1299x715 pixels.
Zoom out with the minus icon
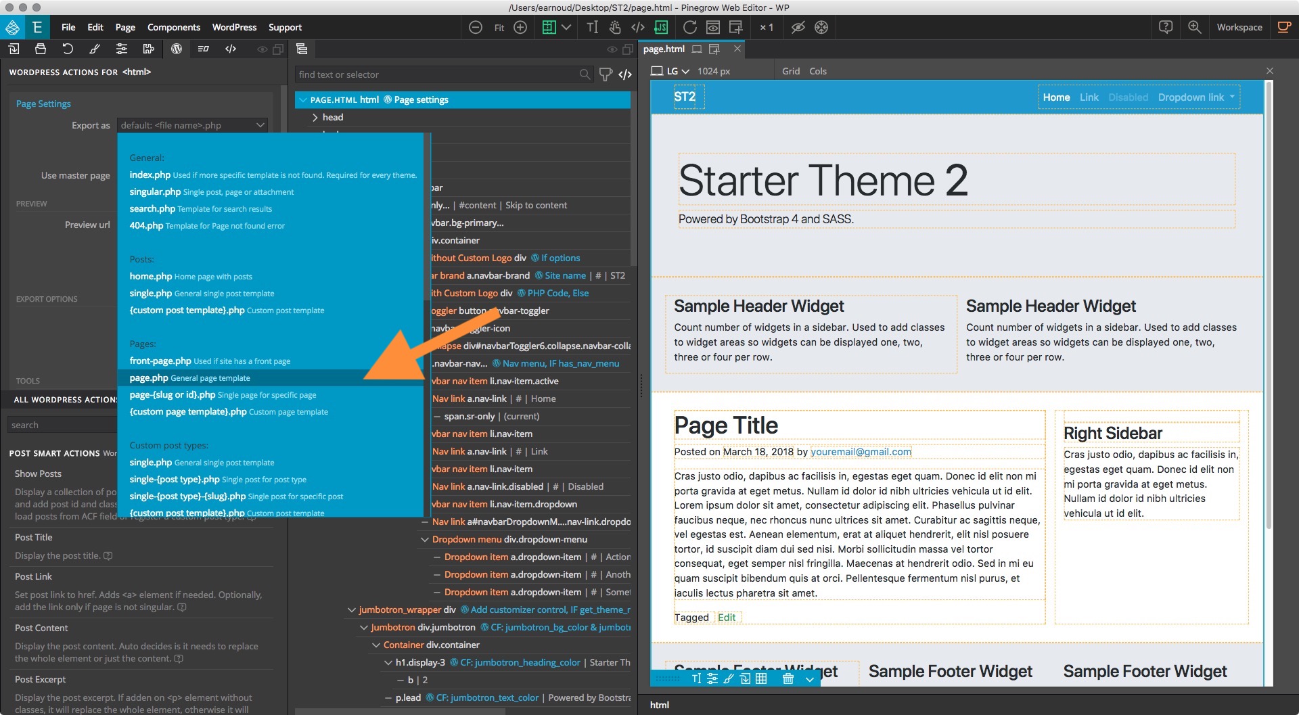[476, 27]
